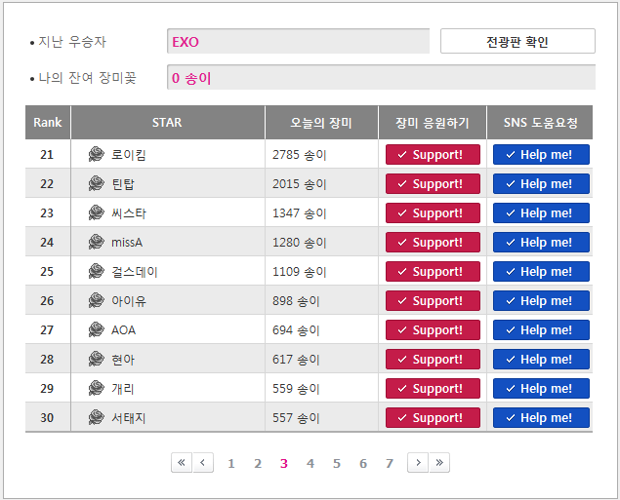Go to the first page arrow

[182, 463]
